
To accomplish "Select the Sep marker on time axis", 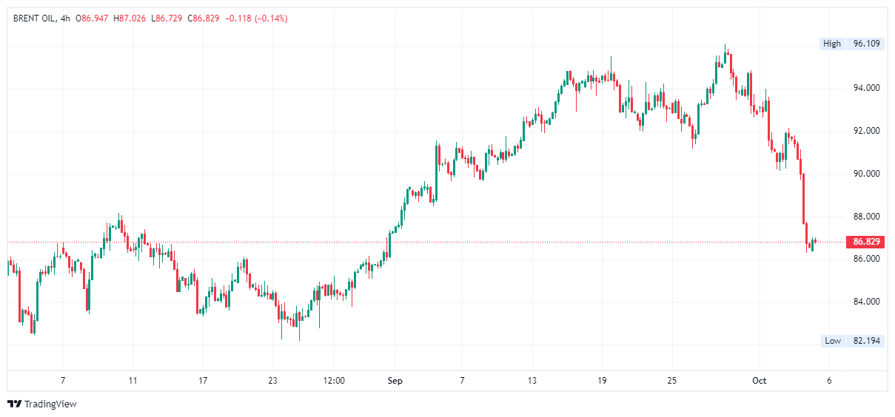I will point(395,381).
